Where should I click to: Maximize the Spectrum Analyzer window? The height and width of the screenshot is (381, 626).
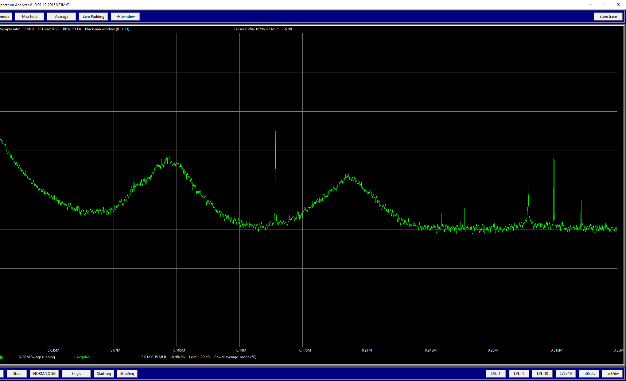tap(605, 5)
